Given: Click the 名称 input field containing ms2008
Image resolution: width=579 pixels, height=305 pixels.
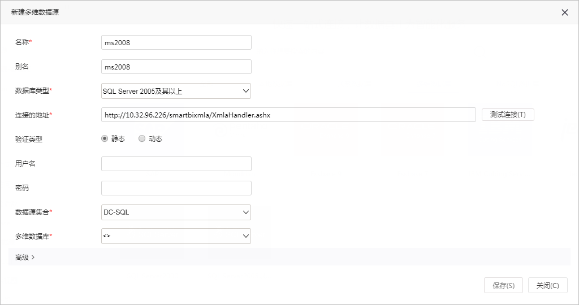Looking at the screenshot, I should [x=176, y=42].
